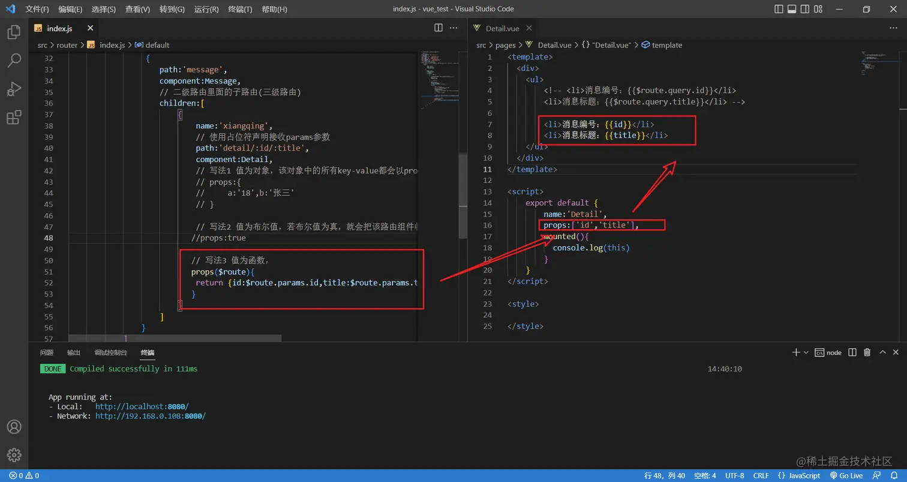The image size is (907, 482).
Task: Open the 编辑(E) menu
Action: (71, 9)
